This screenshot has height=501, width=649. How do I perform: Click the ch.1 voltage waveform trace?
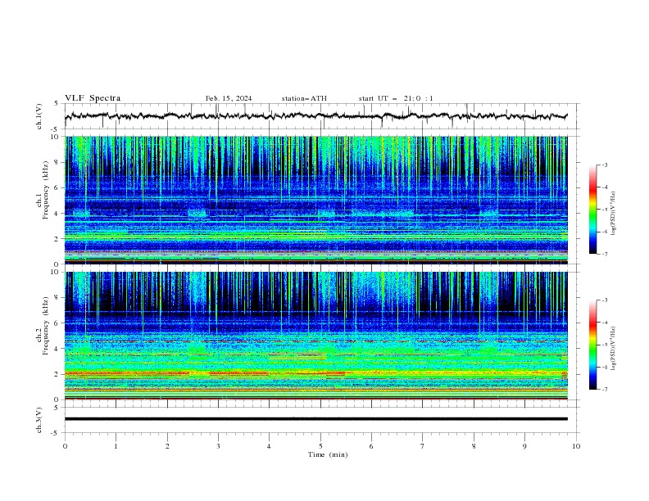tap(315, 116)
